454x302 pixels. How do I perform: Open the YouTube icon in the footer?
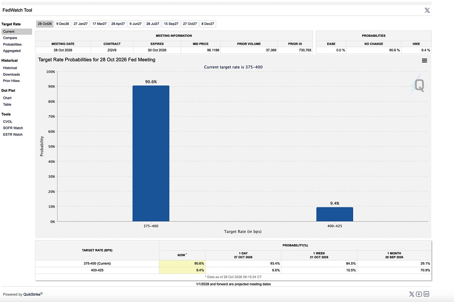[419, 294]
